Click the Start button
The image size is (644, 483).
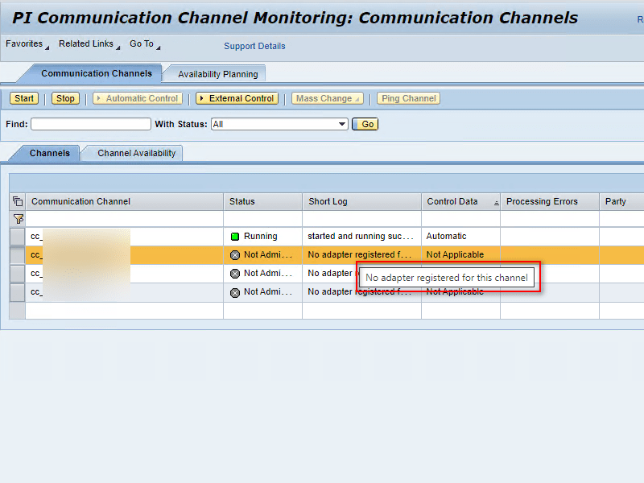pos(24,98)
